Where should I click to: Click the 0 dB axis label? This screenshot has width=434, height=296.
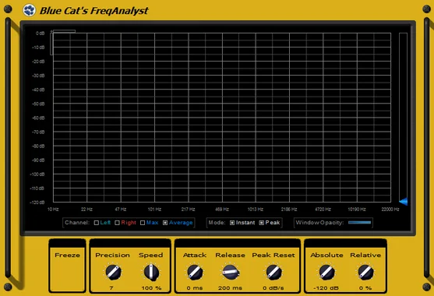coord(41,33)
